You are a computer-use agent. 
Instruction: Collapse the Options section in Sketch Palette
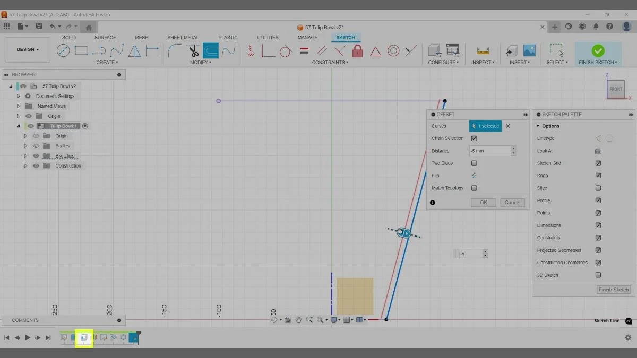(539, 126)
